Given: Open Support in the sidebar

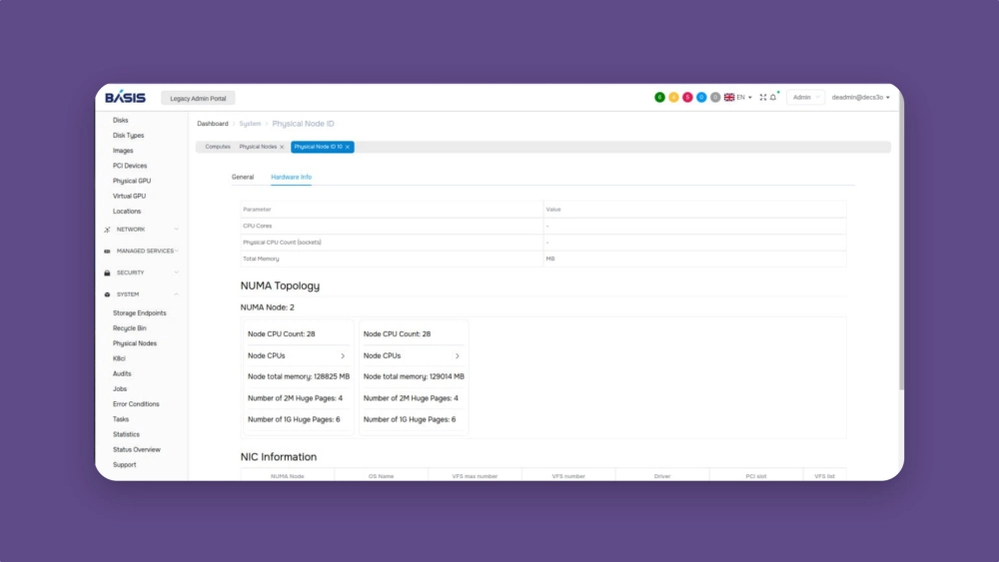Looking at the screenshot, I should click(124, 464).
